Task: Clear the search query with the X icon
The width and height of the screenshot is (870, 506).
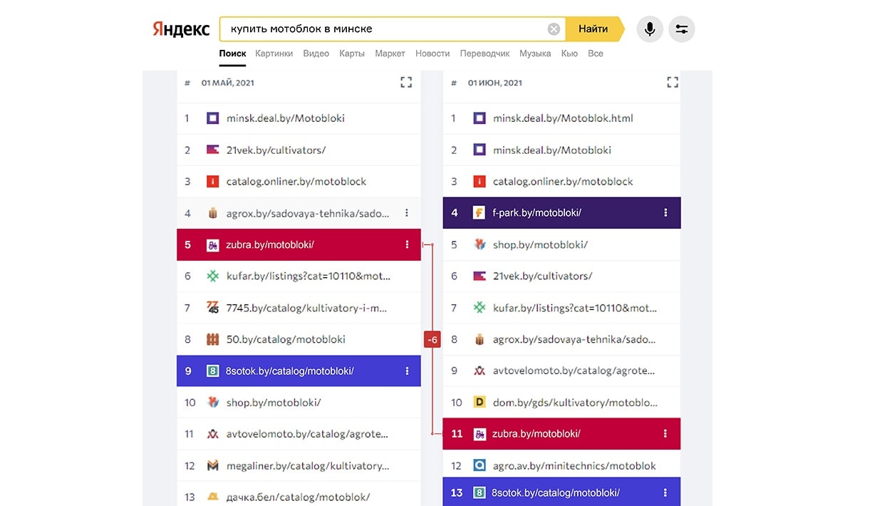Action: click(554, 29)
